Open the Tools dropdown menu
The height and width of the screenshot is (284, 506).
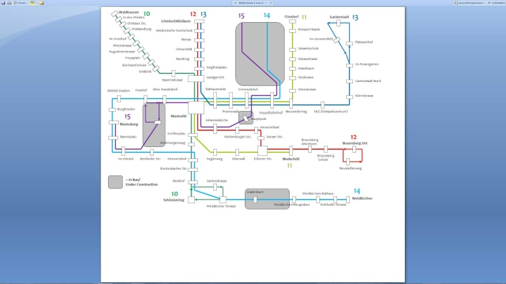coord(21,3)
